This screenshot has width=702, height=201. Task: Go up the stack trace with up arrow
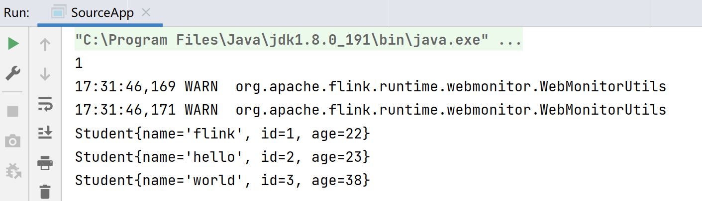(45, 45)
